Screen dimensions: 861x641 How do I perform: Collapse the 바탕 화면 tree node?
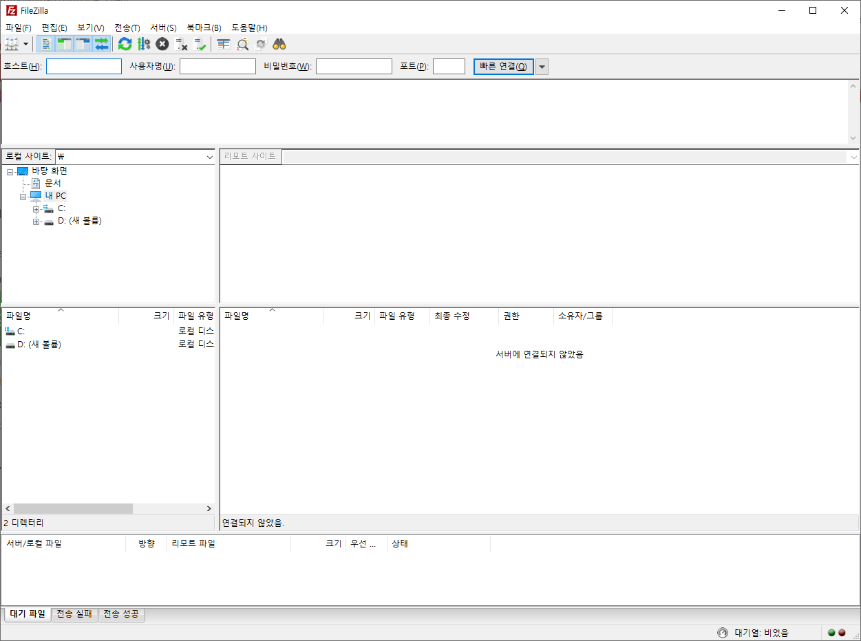click(x=10, y=171)
